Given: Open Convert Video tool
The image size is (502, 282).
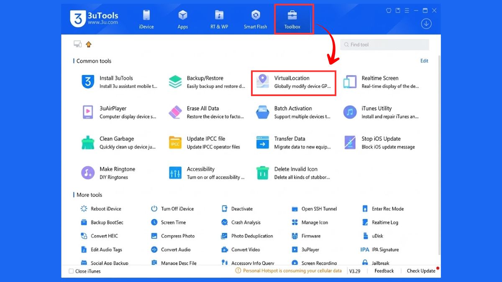Looking at the screenshot, I should [241, 250].
